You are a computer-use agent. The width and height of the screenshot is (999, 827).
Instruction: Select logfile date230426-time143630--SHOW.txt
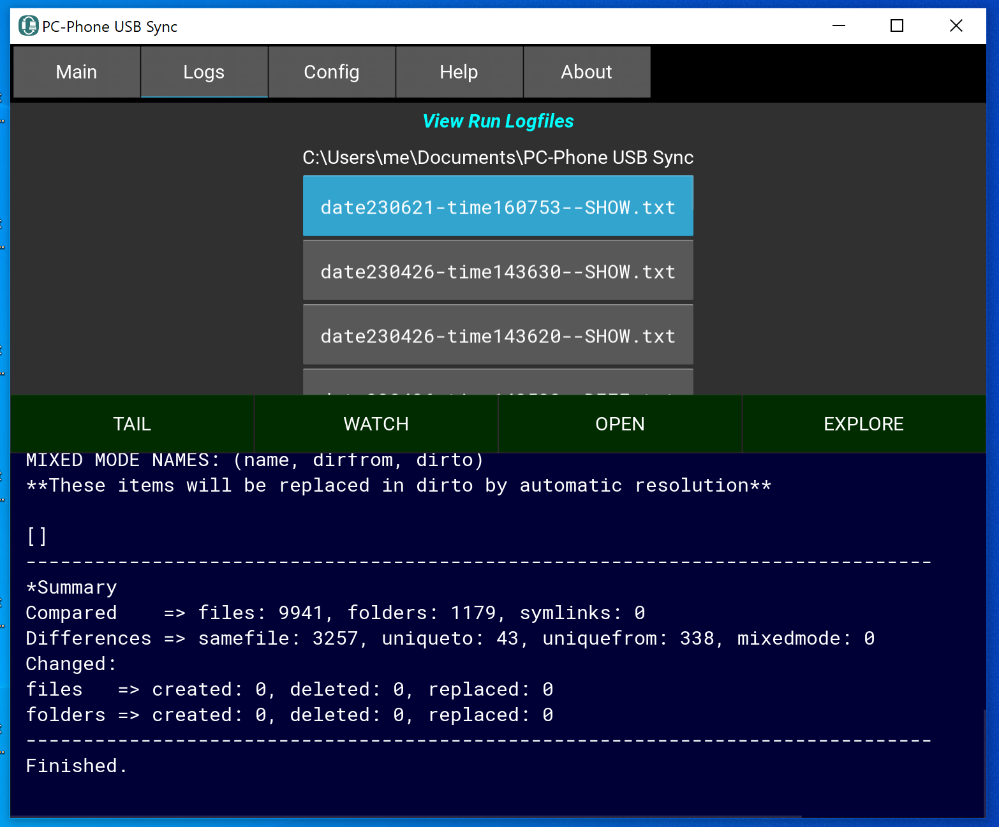coord(498,270)
